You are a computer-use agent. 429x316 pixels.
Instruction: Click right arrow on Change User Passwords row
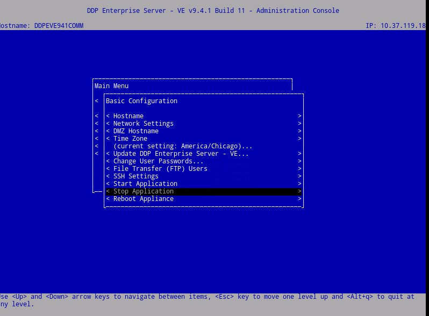[x=299, y=161]
